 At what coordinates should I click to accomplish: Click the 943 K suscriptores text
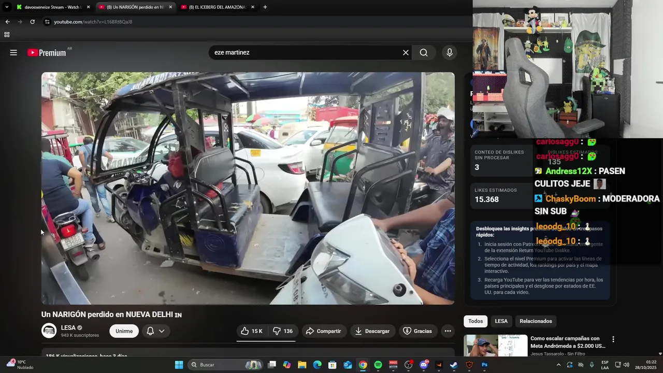tap(80, 335)
